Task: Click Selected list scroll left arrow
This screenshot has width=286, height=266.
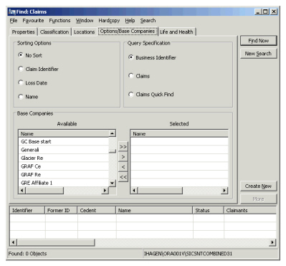Action: tap(134, 190)
